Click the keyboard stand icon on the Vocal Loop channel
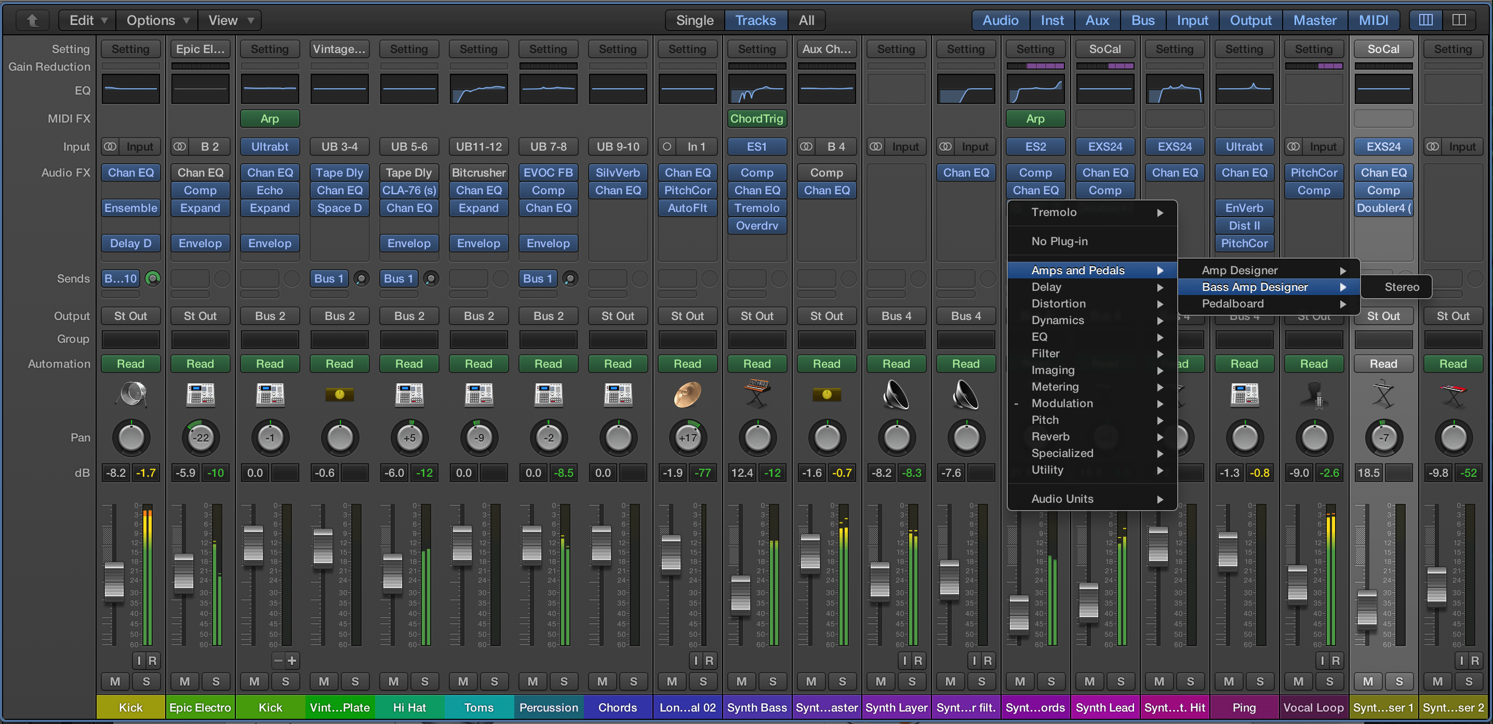The height and width of the screenshot is (724, 1493). pos(1384,395)
